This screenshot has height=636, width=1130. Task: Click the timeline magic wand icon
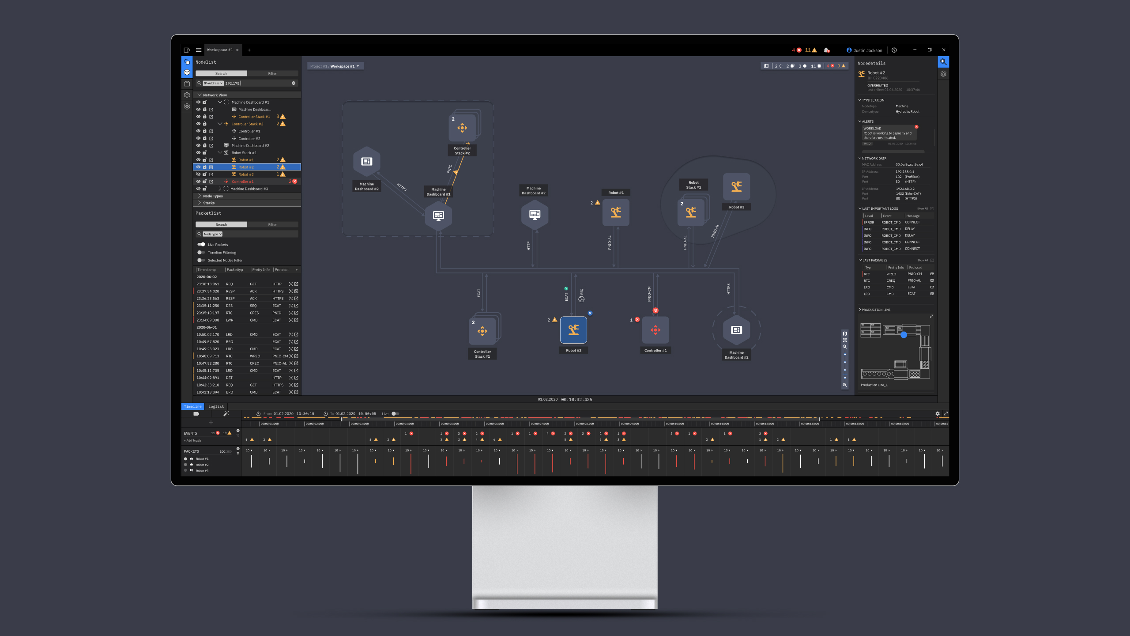pos(226,414)
